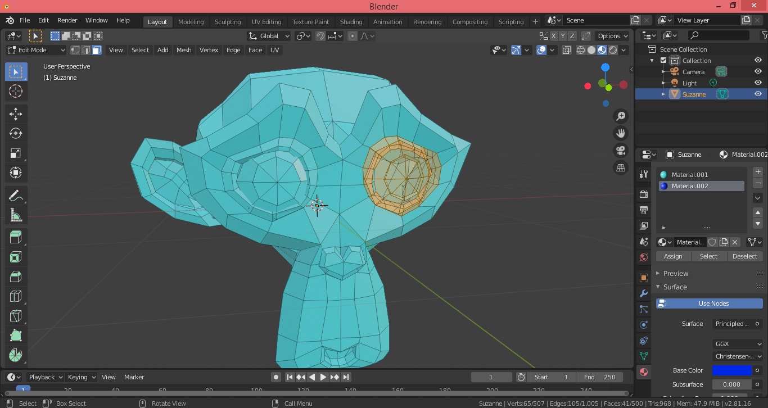Open the Playback dropdown
Screen dimensions: 768x408
click(x=45, y=377)
